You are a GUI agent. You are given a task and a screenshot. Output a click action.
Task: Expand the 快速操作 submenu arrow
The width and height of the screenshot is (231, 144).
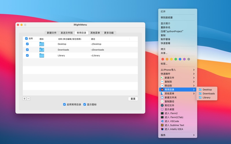(x=194, y=74)
